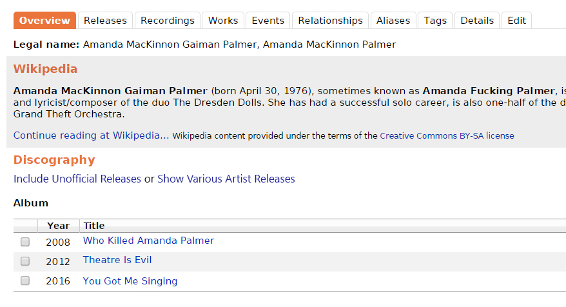566x307 pixels.
Task: Click the Edit tab
Action: [x=516, y=21]
